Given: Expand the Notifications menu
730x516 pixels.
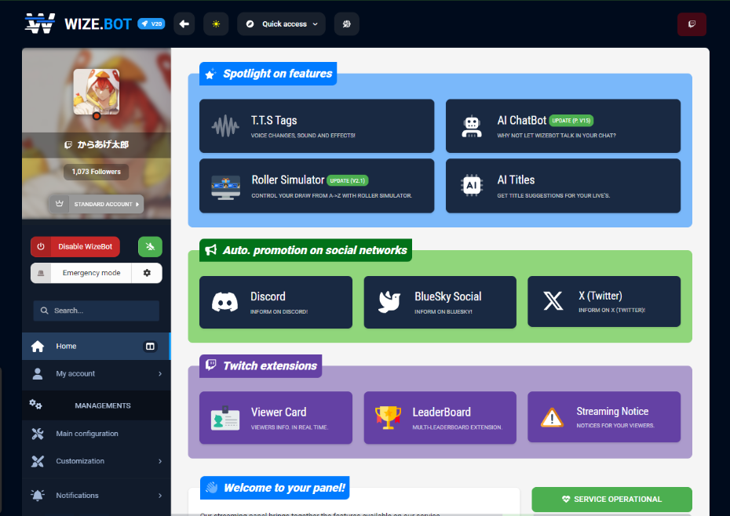Looking at the screenshot, I should tap(97, 496).
